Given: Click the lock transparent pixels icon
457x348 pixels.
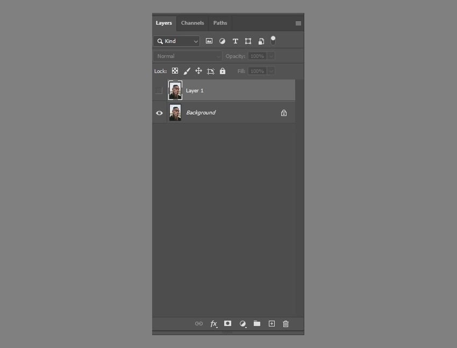Looking at the screenshot, I should coord(175,71).
